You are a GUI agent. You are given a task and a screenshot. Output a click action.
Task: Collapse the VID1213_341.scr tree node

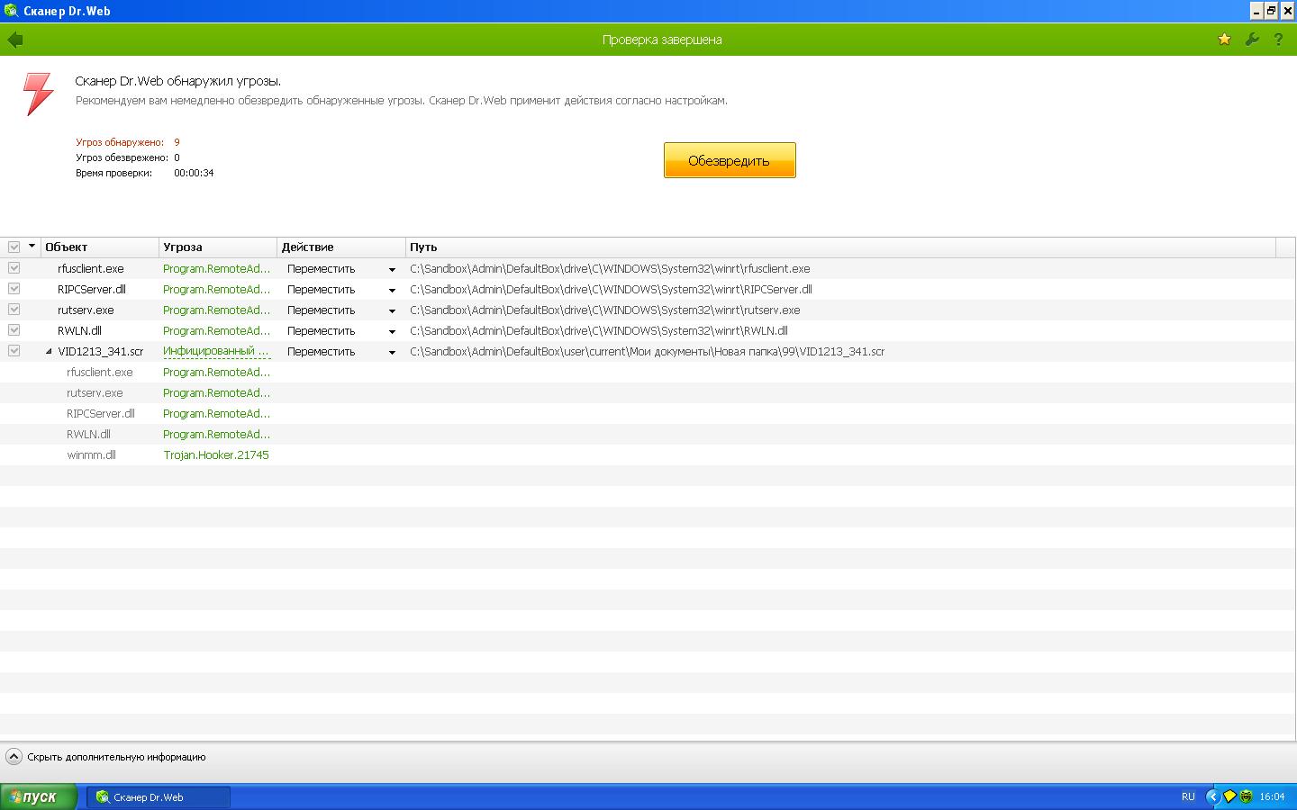pos(50,352)
